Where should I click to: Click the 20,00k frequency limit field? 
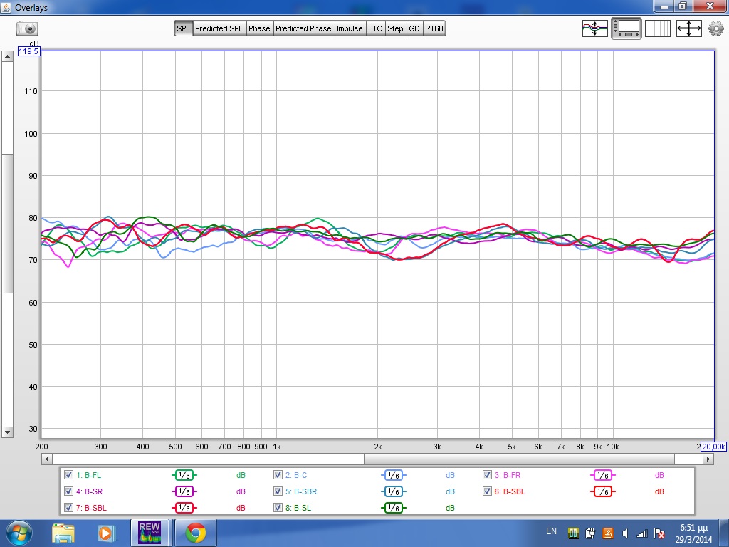[713, 447]
